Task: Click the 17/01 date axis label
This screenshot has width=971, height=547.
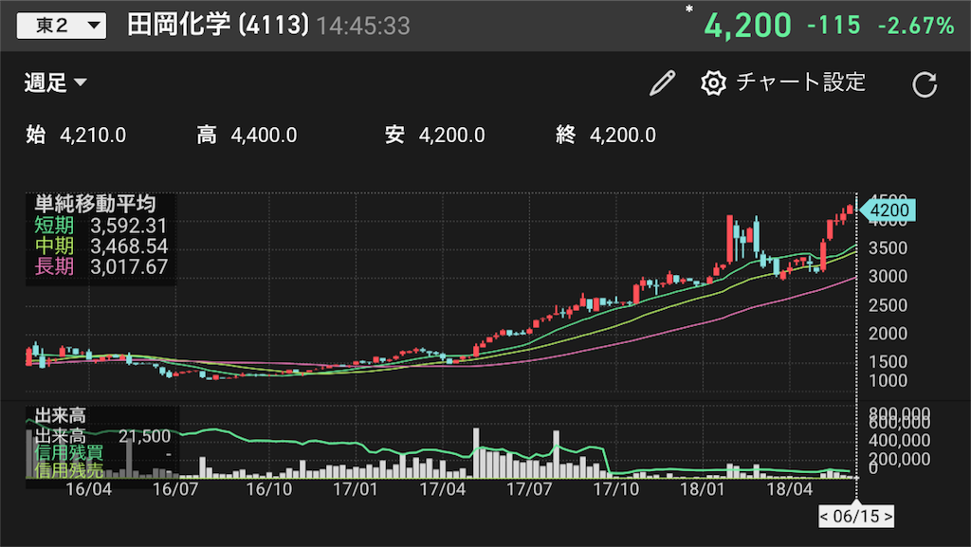Action: point(355,489)
